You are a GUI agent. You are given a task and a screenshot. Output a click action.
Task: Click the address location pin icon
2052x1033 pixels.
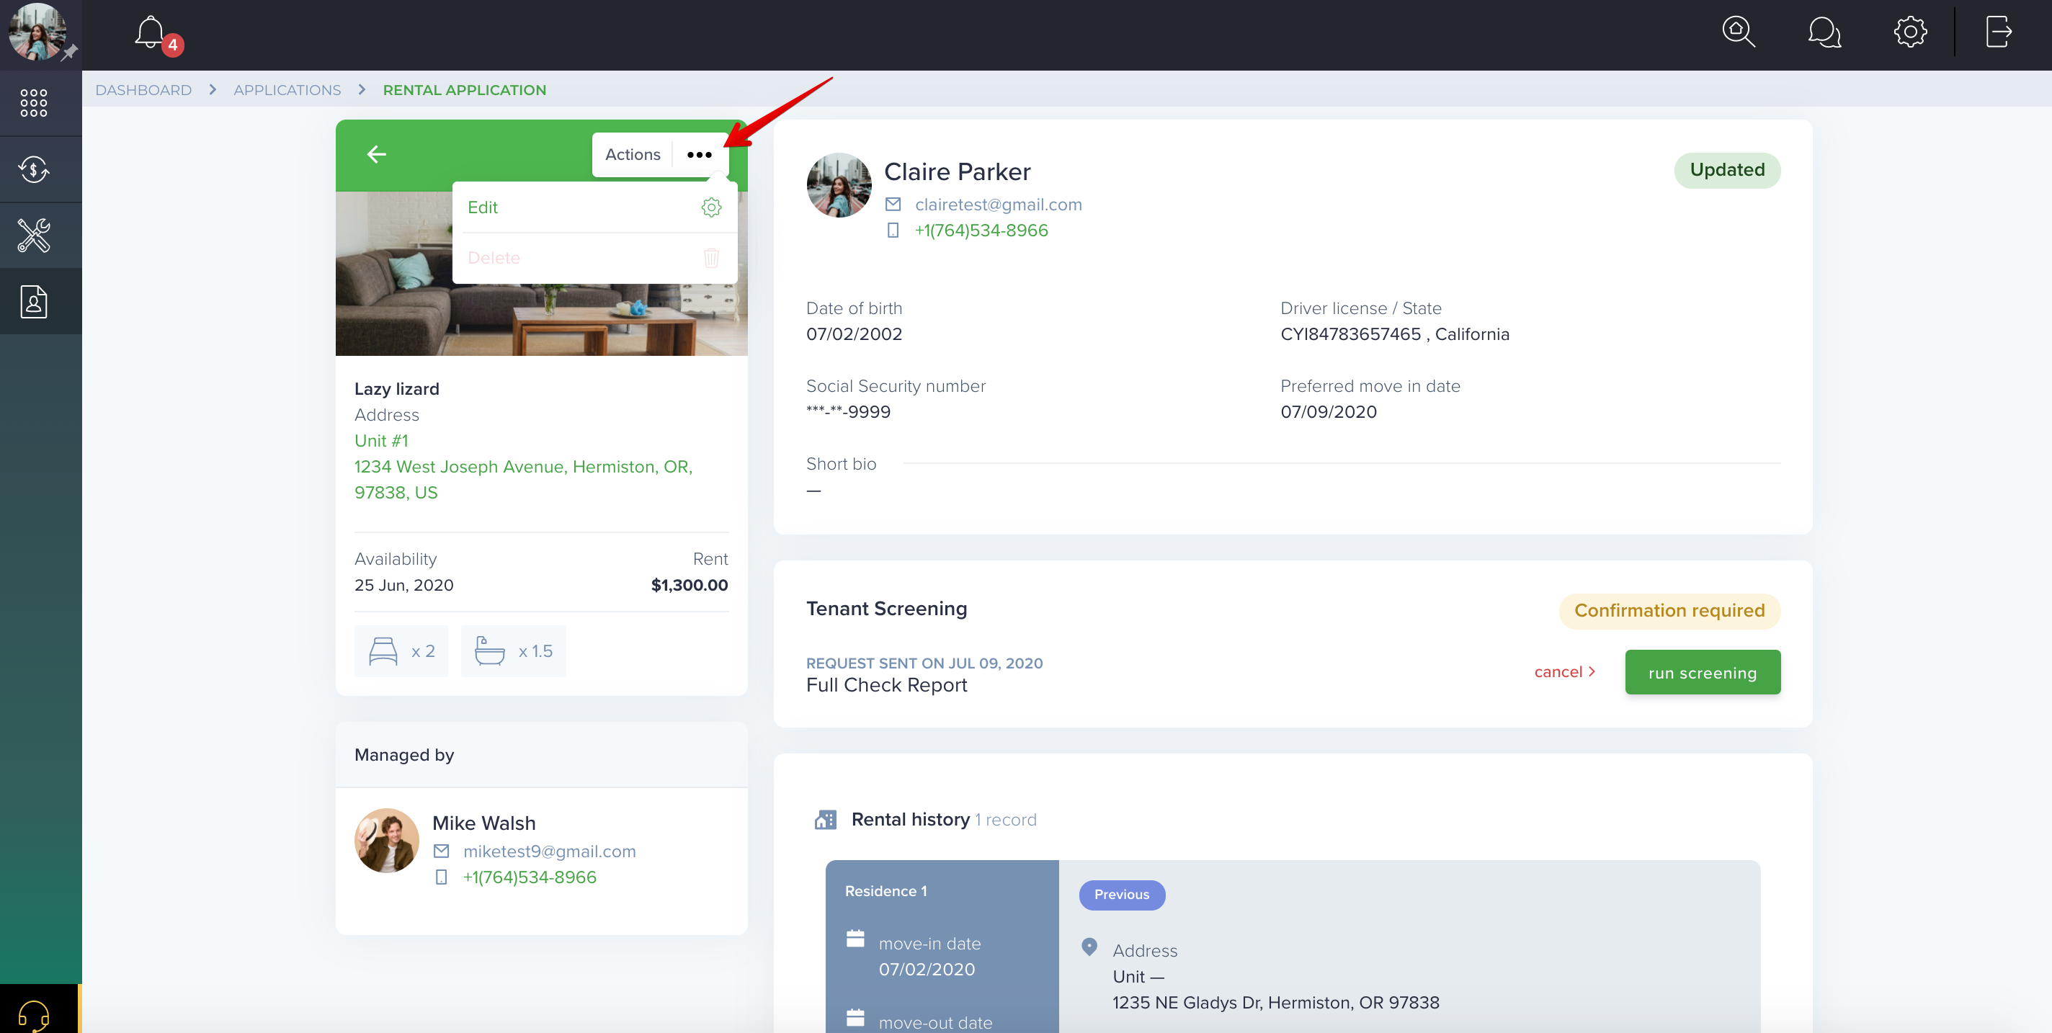click(1089, 947)
